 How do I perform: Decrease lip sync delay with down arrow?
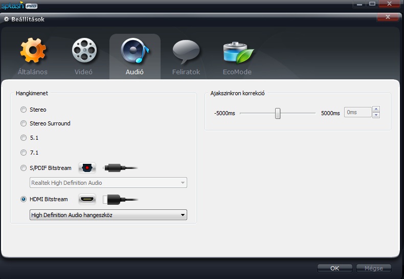(376, 115)
